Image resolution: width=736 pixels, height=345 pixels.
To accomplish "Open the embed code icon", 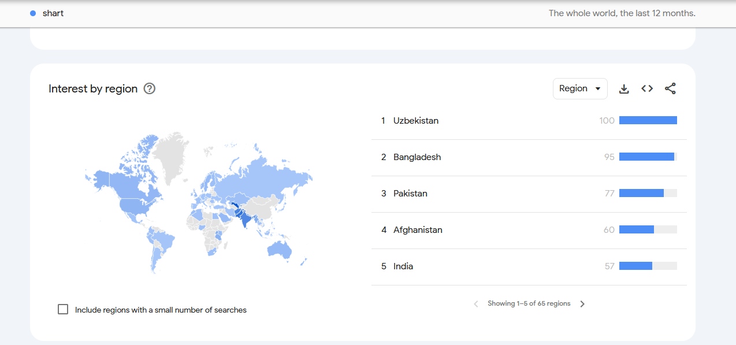I will coord(647,88).
